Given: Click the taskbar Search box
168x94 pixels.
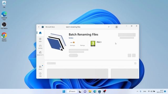Looking at the screenshot, I should click(72, 91).
